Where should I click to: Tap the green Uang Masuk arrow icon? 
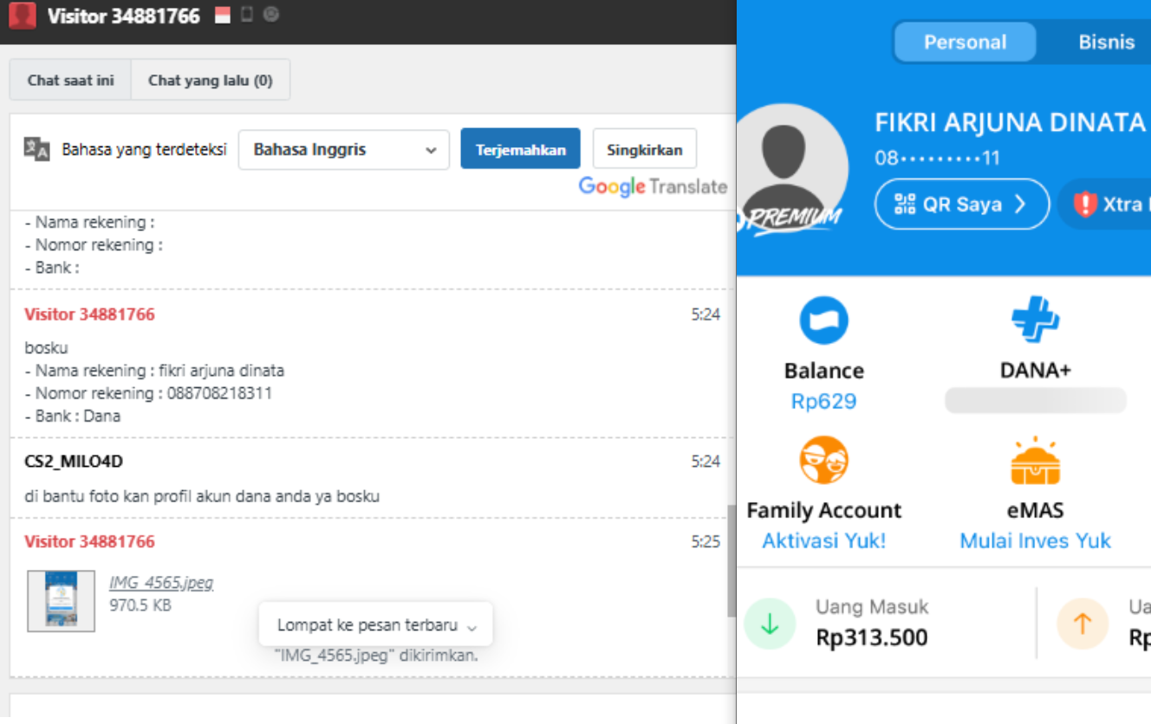click(770, 624)
